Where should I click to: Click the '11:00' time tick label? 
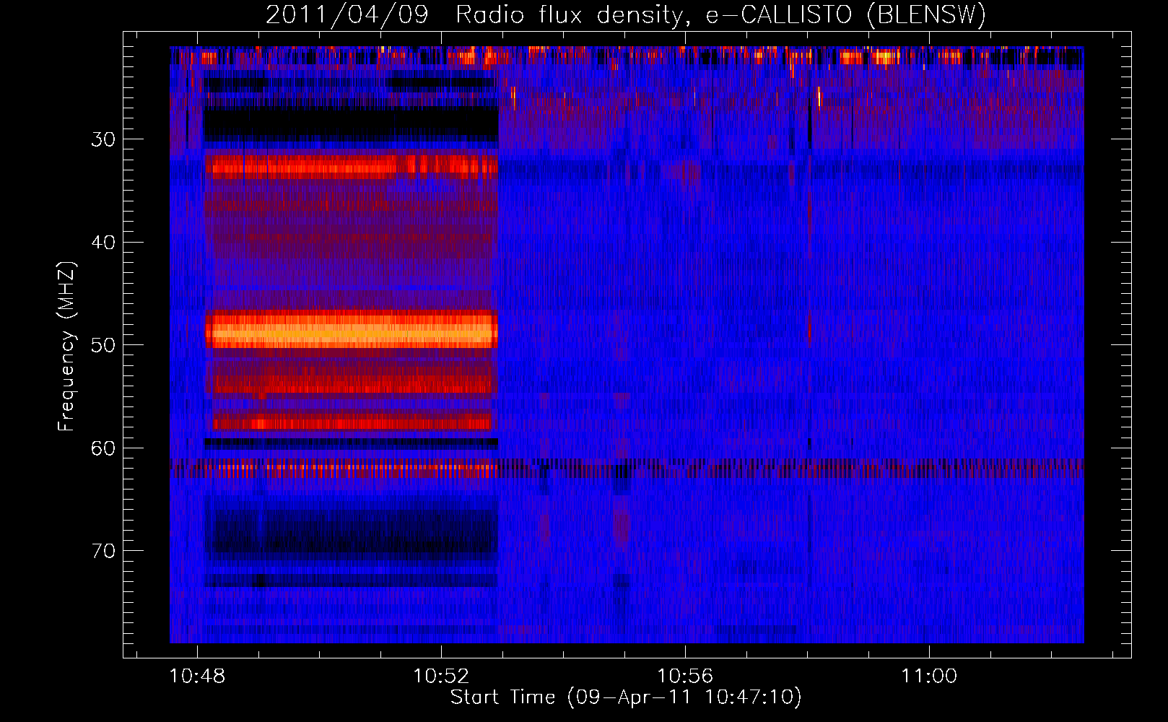929,676
